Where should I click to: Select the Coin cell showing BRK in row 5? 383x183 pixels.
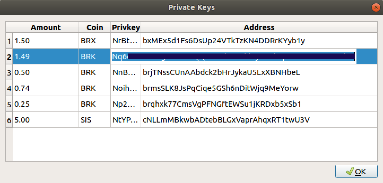[94, 104]
